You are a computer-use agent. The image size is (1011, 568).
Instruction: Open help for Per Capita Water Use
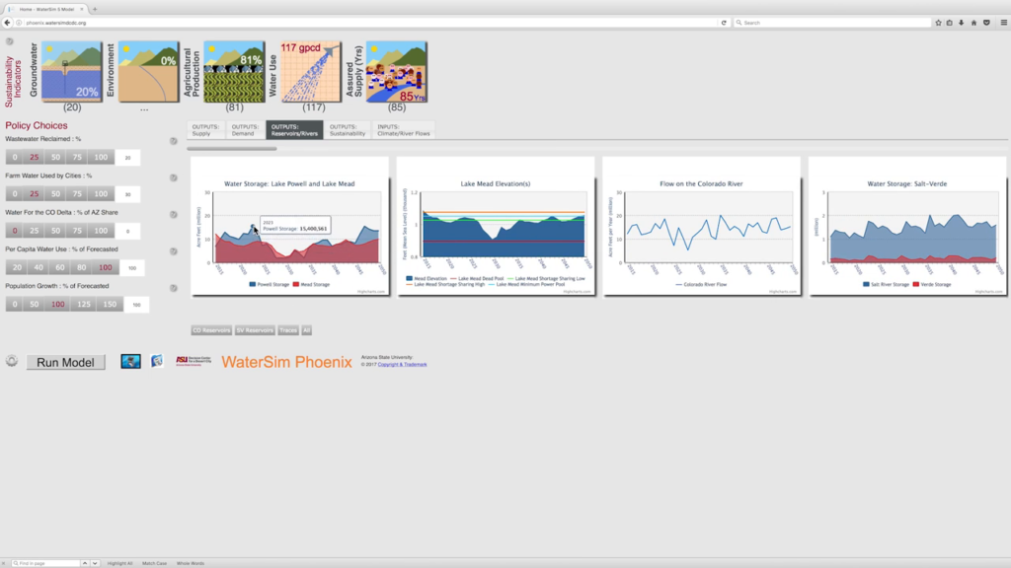pyautogui.click(x=174, y=251)
